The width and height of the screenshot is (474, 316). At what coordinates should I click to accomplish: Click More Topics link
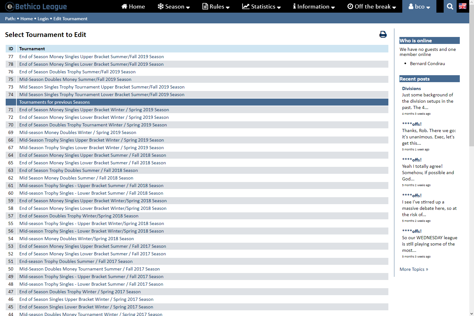point(414,269)
